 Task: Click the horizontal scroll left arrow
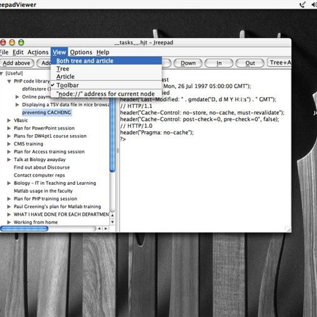(x=99, y=229)
